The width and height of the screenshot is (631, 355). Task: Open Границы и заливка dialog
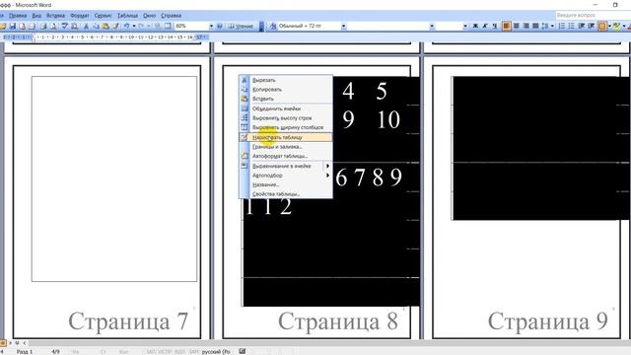click(x=286, y=147)
